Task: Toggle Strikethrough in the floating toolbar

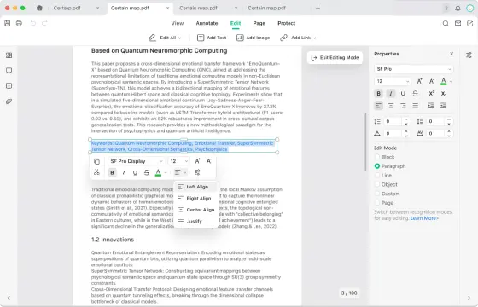Action: pos(147,172)
